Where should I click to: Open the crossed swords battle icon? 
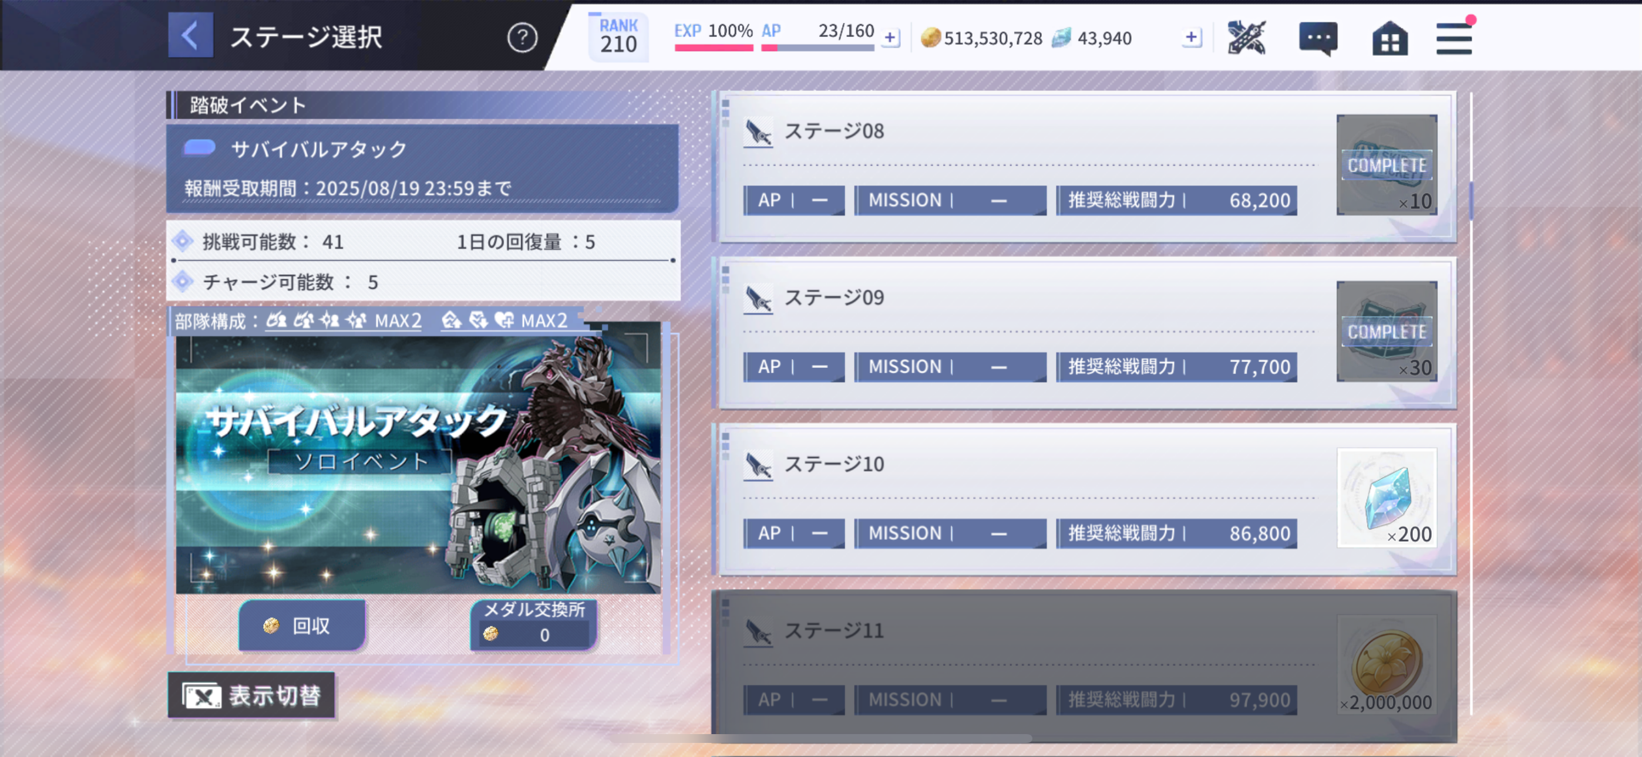point(1246,38)
